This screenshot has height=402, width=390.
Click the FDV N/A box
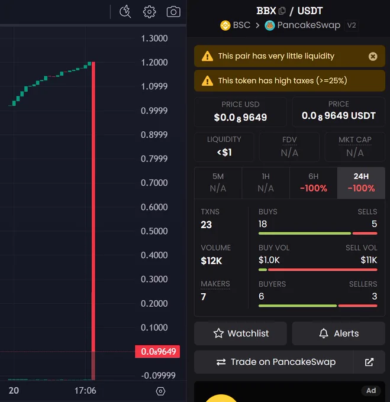[289, 147]
